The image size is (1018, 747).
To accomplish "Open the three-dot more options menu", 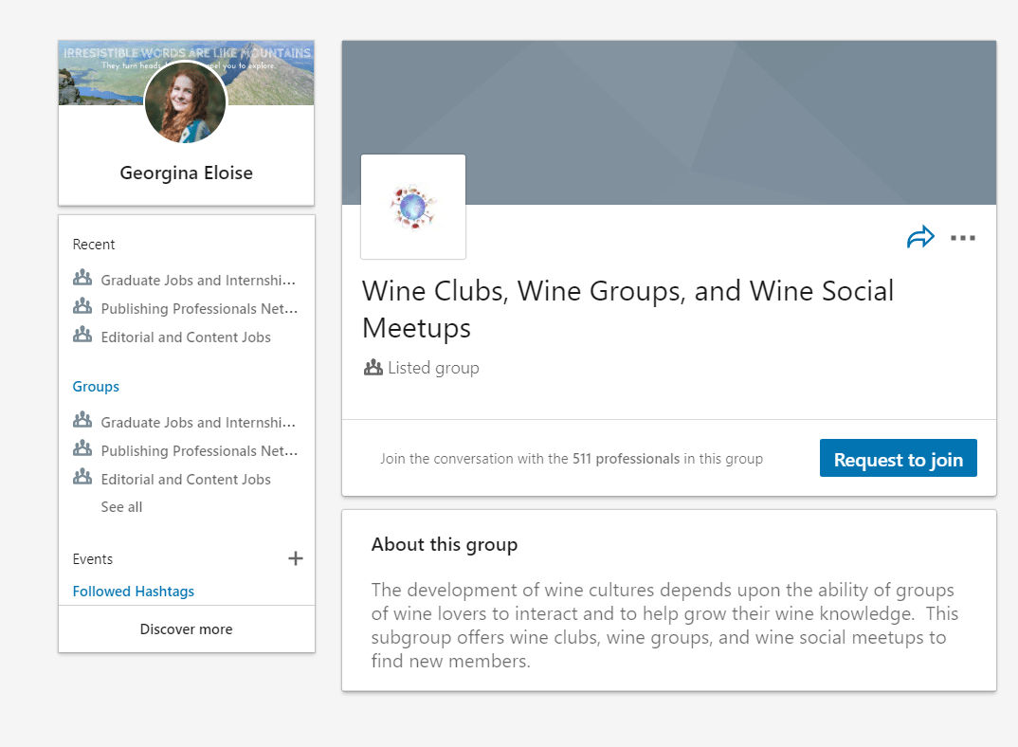I will pos(963,238).
